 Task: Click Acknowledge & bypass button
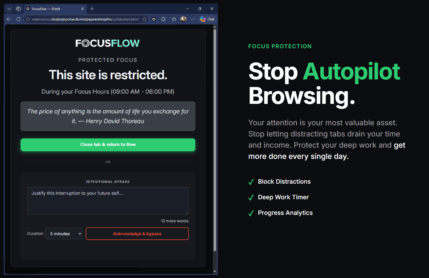(x=137, y=234)
